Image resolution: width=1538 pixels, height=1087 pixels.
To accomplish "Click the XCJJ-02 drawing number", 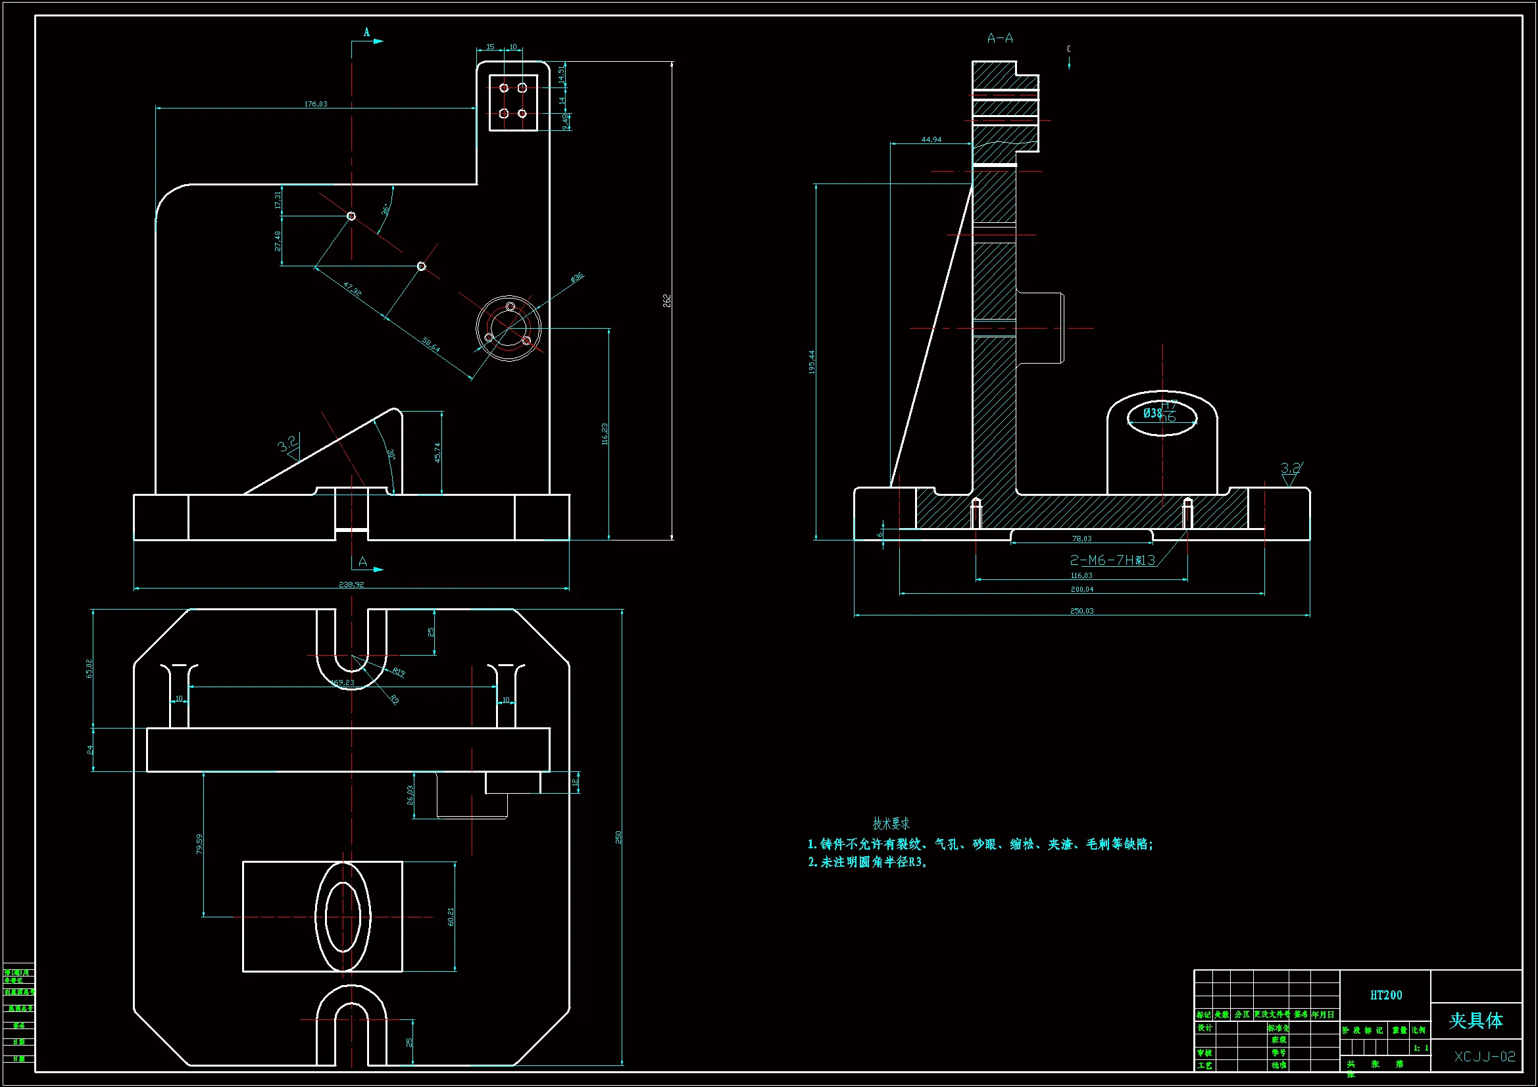I will [1485, 1057].
